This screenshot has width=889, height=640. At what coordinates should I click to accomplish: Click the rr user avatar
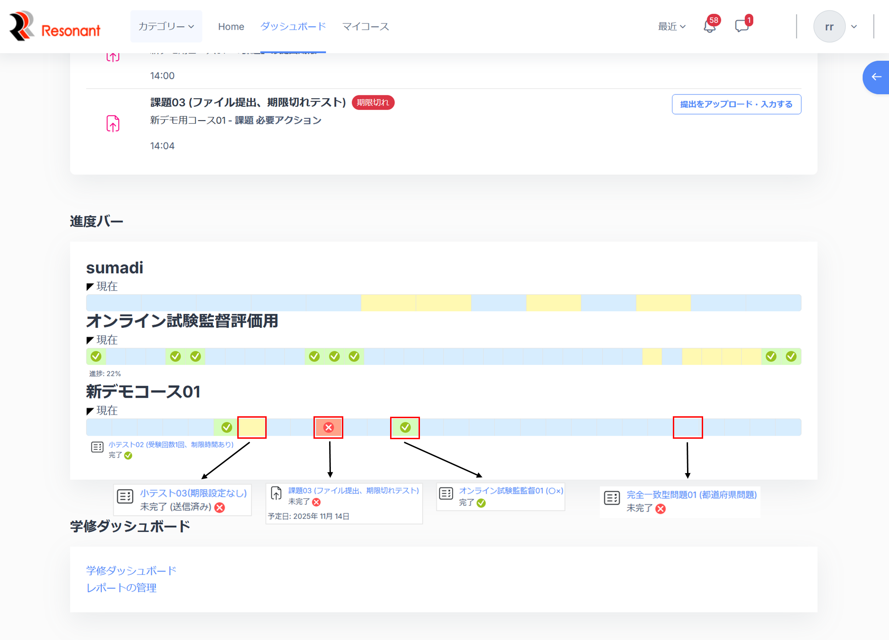pyautogui.click(x=829, y=27)
